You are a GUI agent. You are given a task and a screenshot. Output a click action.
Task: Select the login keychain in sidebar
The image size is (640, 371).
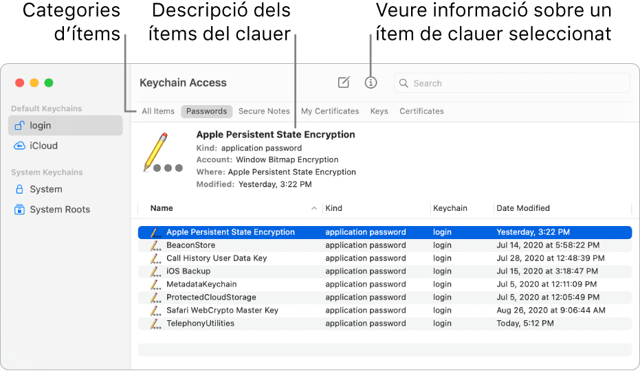point(65,125)
